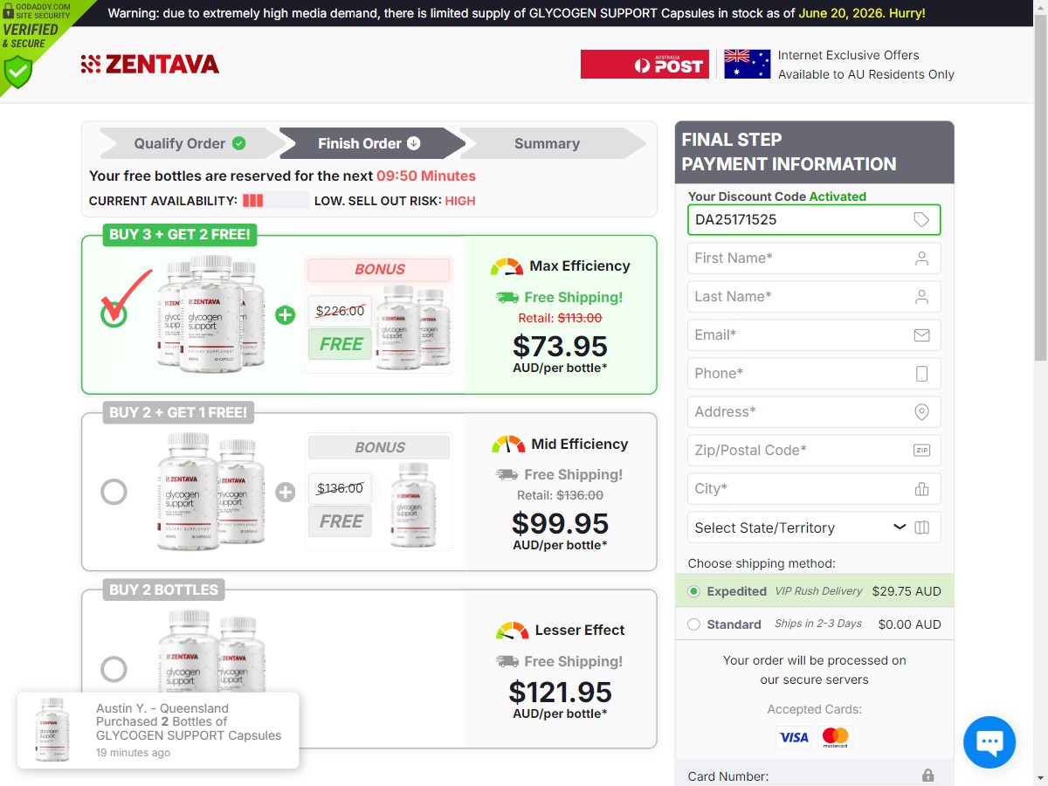Click the three-bottle product image in Buy 3 package

[x=210, y=314]
